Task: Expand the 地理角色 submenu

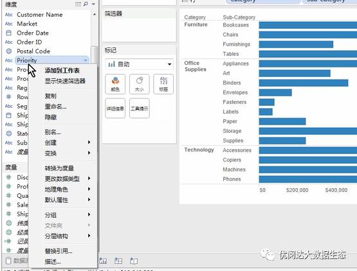Action: coord(68,189)
